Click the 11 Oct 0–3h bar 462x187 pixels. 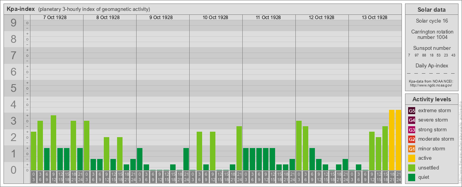246,159
